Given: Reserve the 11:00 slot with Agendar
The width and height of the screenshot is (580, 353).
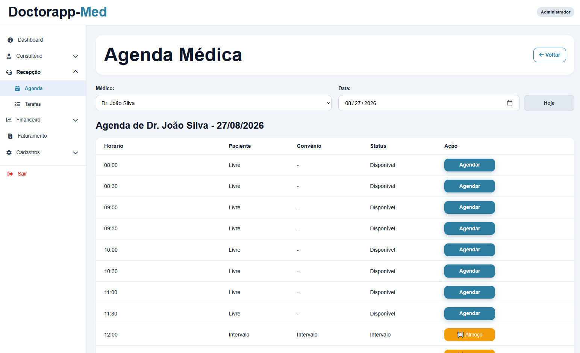Looking at the screenshot, I should pyautogui.click(x=469, y=292).
